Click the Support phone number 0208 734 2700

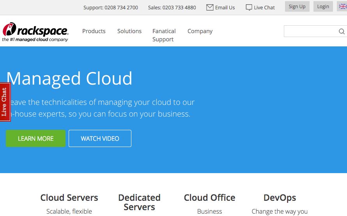tap(121, 7)
